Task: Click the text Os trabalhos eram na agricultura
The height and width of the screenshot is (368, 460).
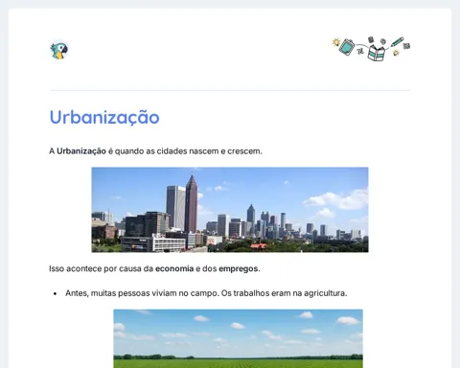Action: 284,293
